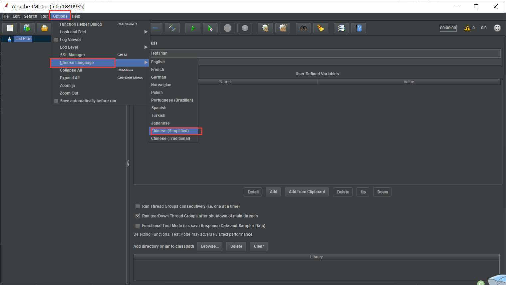Select Function Helper Dialog menu item
The height and width of the screenshot is (285, 506).
tap(100, 24)
